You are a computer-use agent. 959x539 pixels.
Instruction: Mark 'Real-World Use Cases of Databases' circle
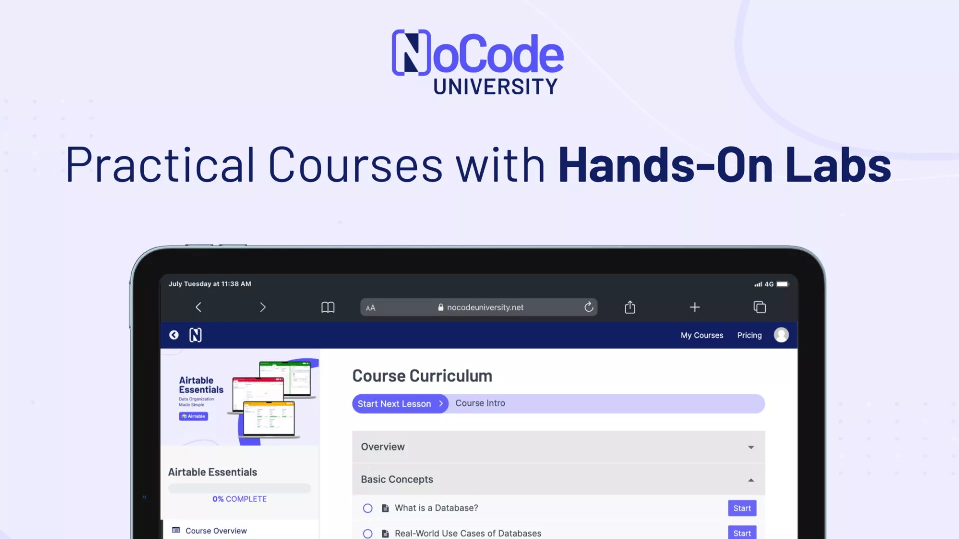click(368, 533)
